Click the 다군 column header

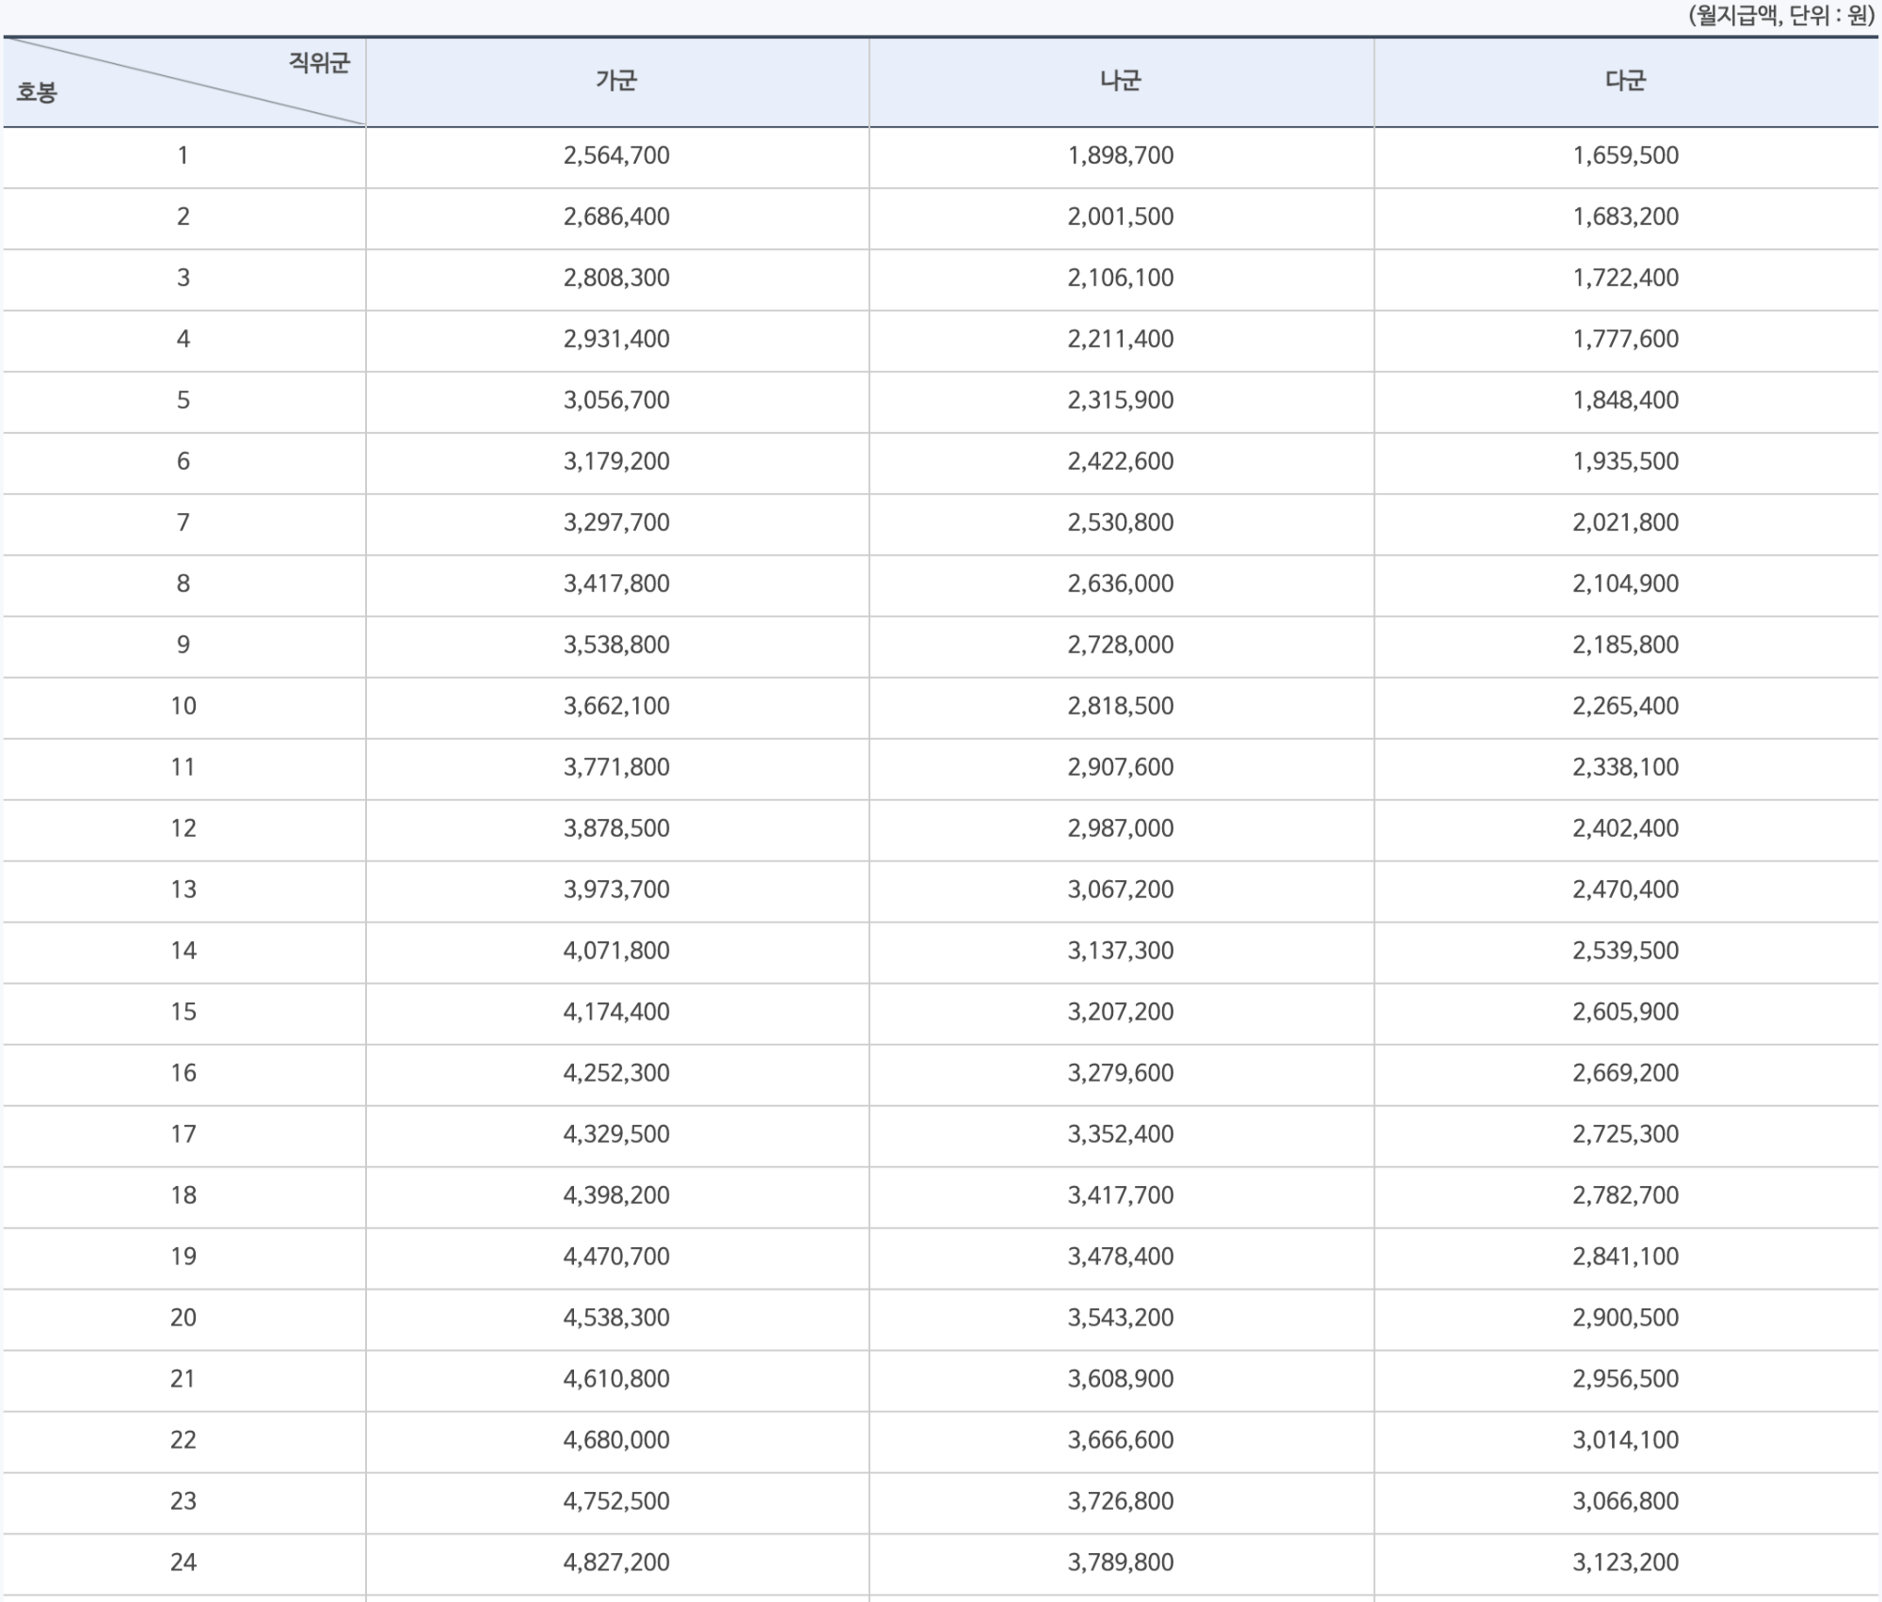coord(1625,81)
